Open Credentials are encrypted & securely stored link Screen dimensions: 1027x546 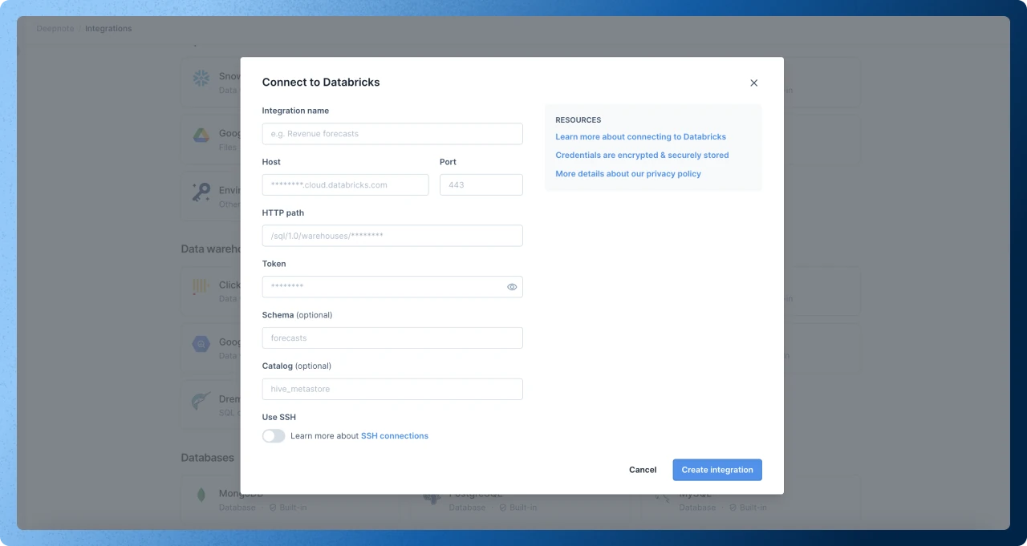click(x=642, y=156)
